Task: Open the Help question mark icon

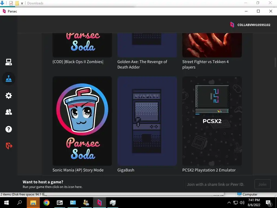Action: (x=8, y=129)
